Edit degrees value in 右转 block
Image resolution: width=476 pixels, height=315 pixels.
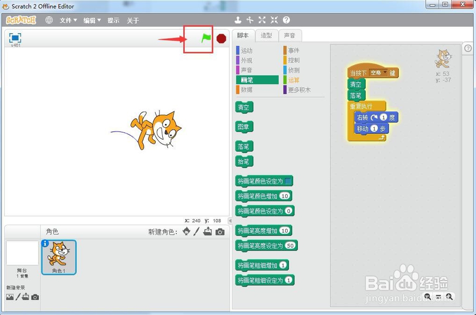(x=383, y=117)
